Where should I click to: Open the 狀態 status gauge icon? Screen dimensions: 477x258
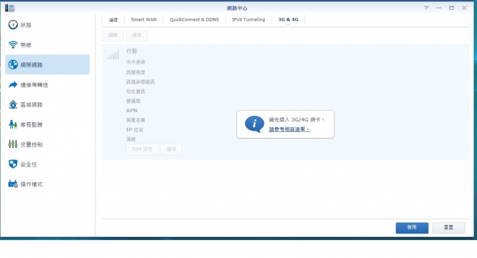pyautogui.click(x=13, y=25)
